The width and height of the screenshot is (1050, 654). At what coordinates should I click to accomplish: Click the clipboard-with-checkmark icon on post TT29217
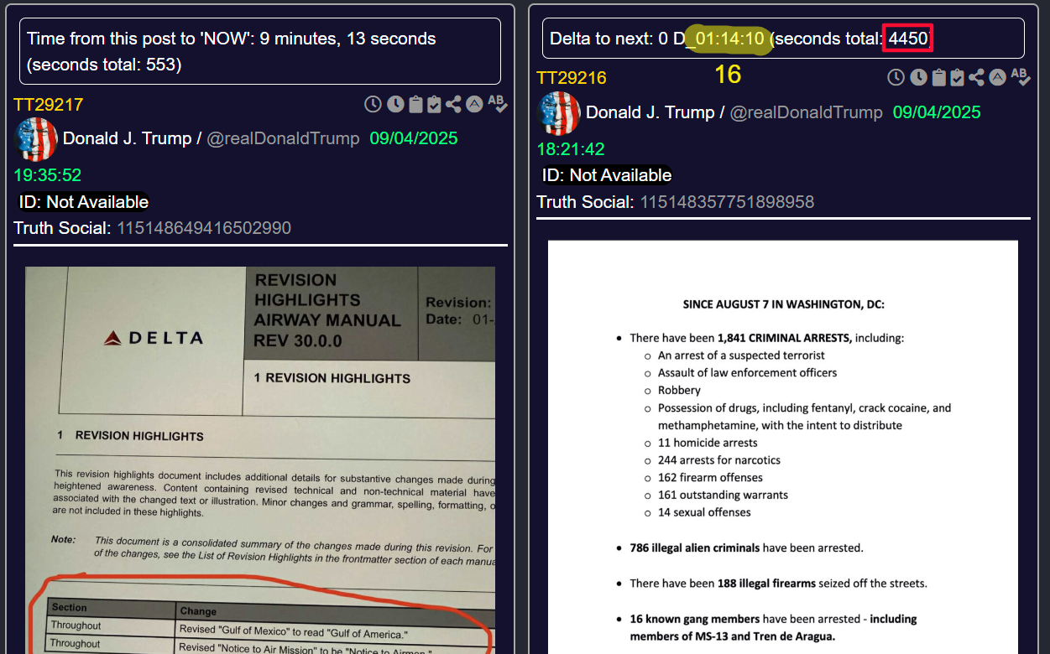point(434,104)
